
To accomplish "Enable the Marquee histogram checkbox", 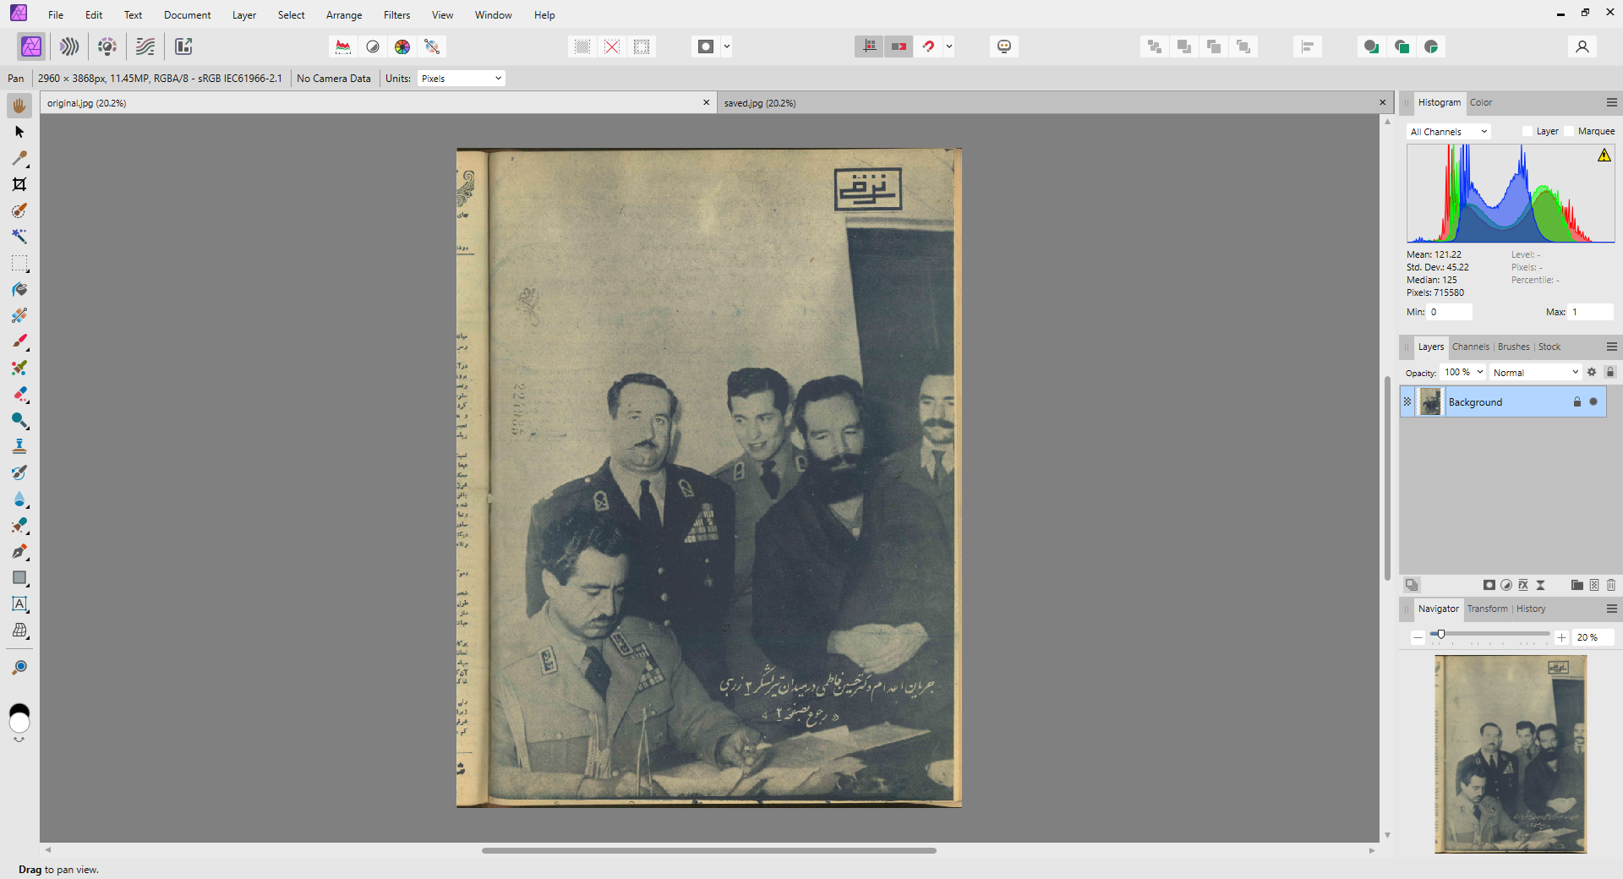I will point(1569,131).
